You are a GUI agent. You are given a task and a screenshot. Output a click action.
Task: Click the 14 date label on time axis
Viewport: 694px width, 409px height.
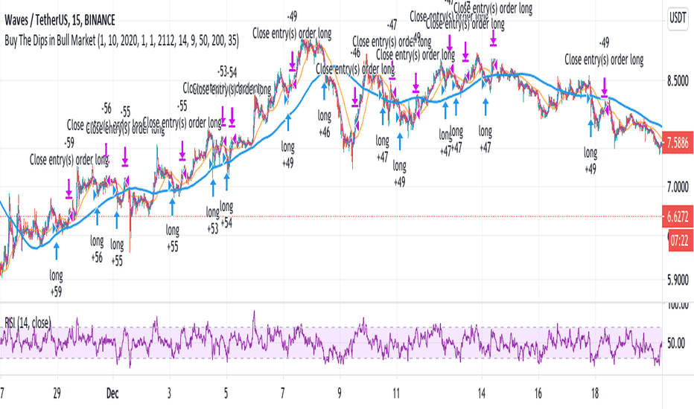point(482,393)
